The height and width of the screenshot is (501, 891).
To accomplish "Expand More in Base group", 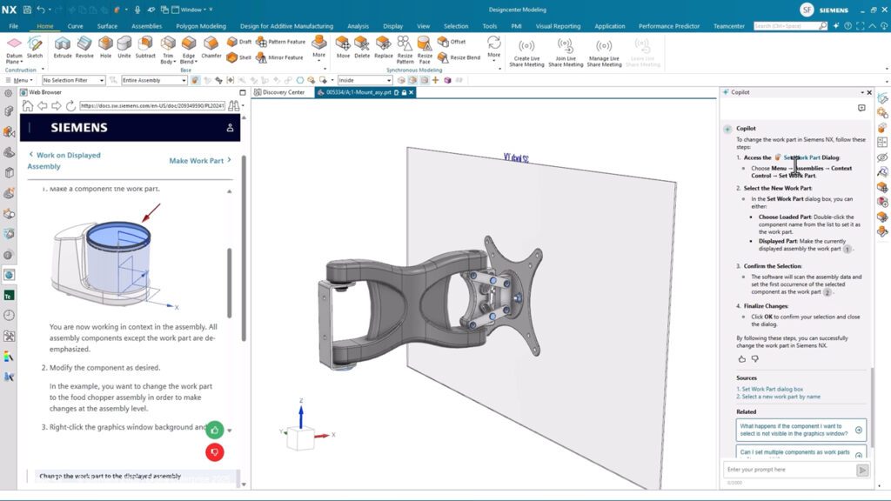I will point(318,48).
